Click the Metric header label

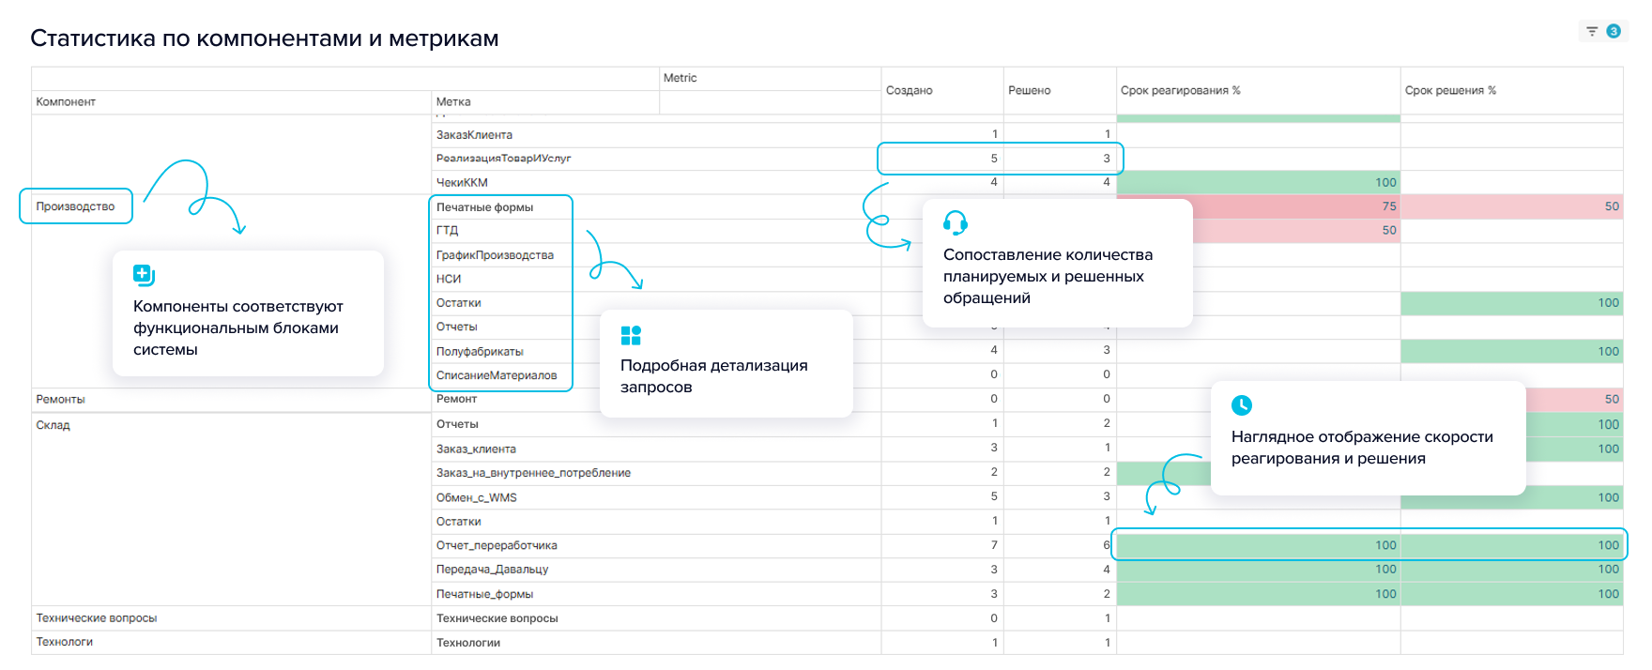(x=680, y=78)
